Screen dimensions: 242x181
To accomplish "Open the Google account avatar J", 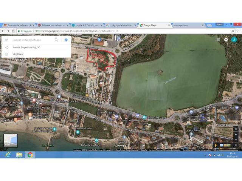I will click(x=234, y=40).
